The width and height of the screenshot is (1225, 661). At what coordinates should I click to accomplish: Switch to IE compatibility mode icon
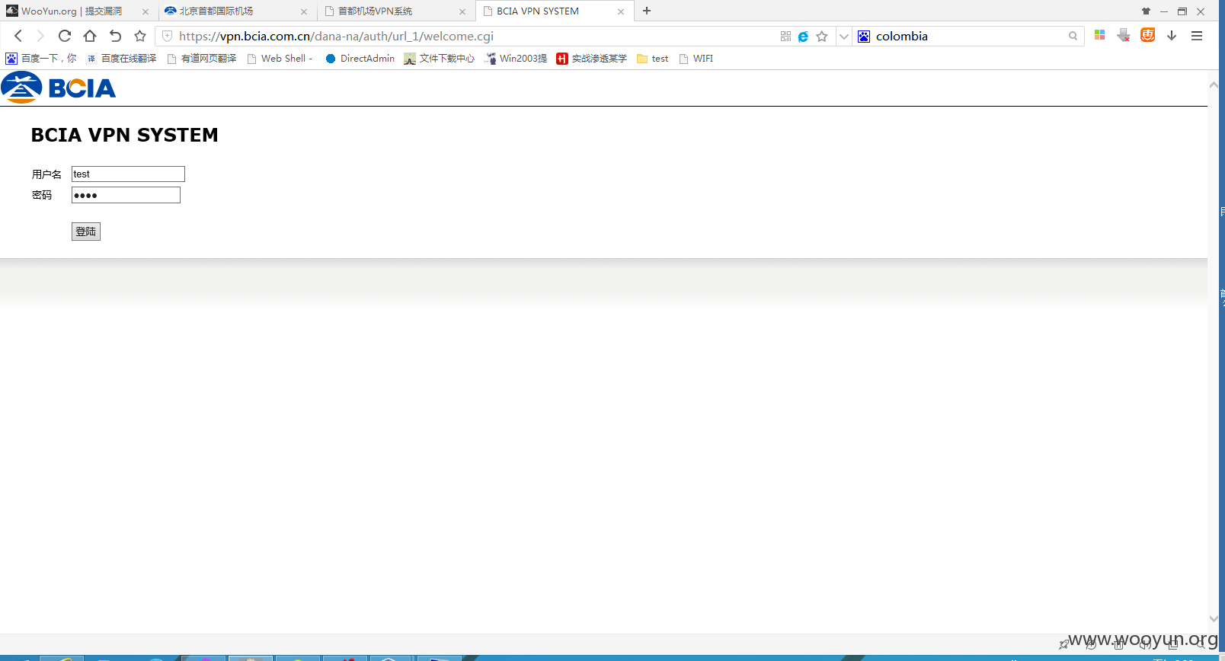point(803,36)
